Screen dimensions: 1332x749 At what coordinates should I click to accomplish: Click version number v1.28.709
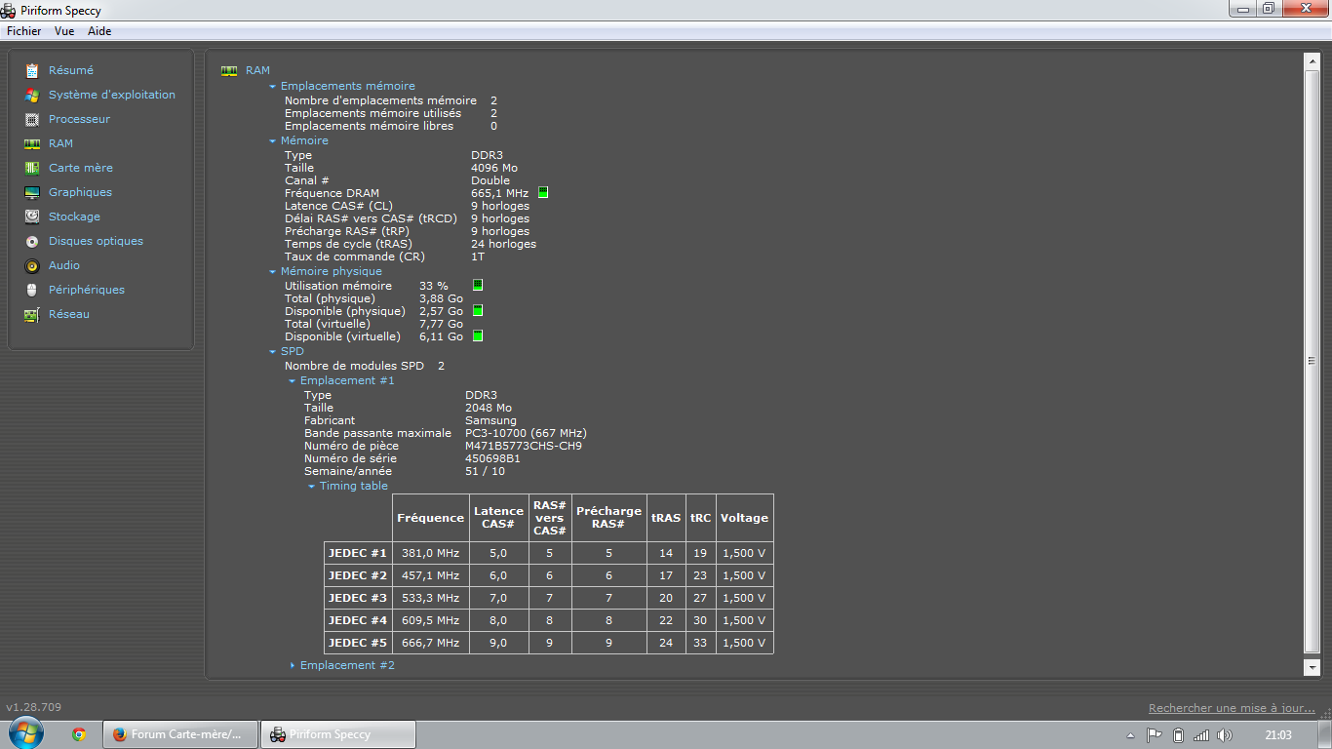tap(33, 707)
